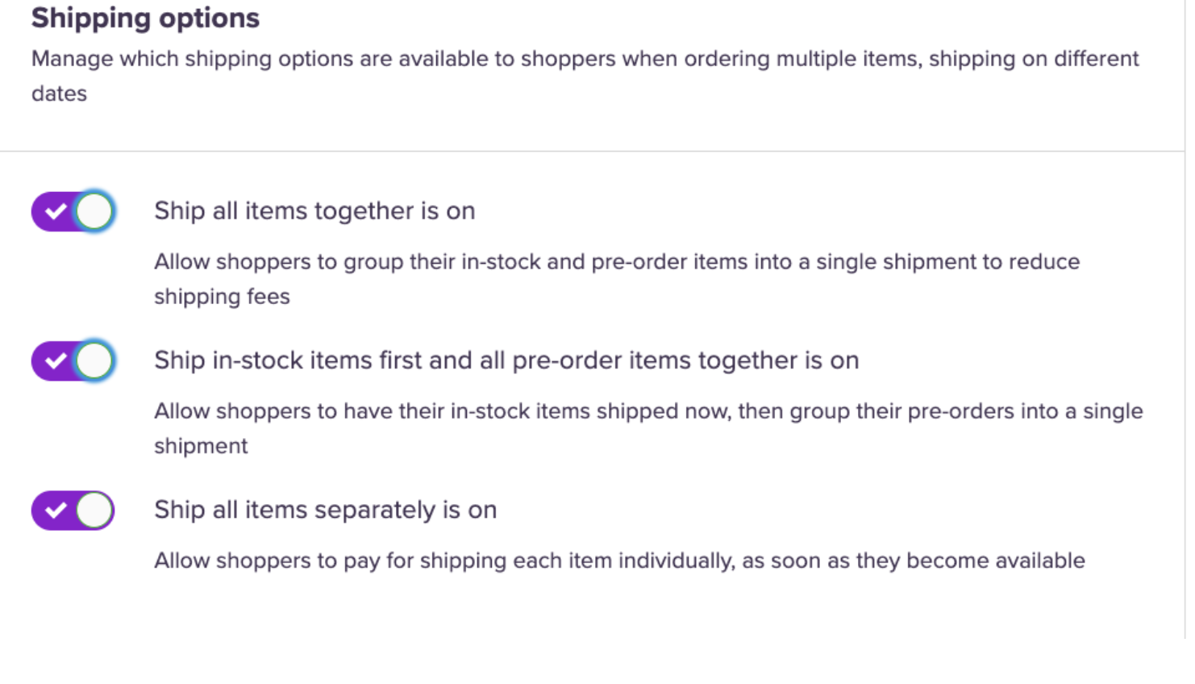
Task: Click description about paying shipping each item individually
Action: (619, 561)
